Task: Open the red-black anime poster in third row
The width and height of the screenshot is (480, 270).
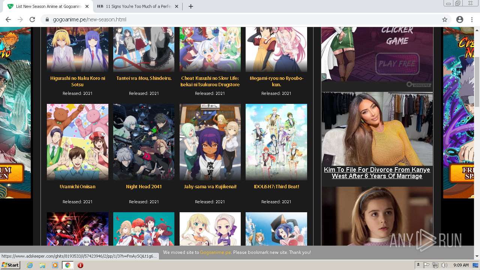Action: [x=78, y=229]
